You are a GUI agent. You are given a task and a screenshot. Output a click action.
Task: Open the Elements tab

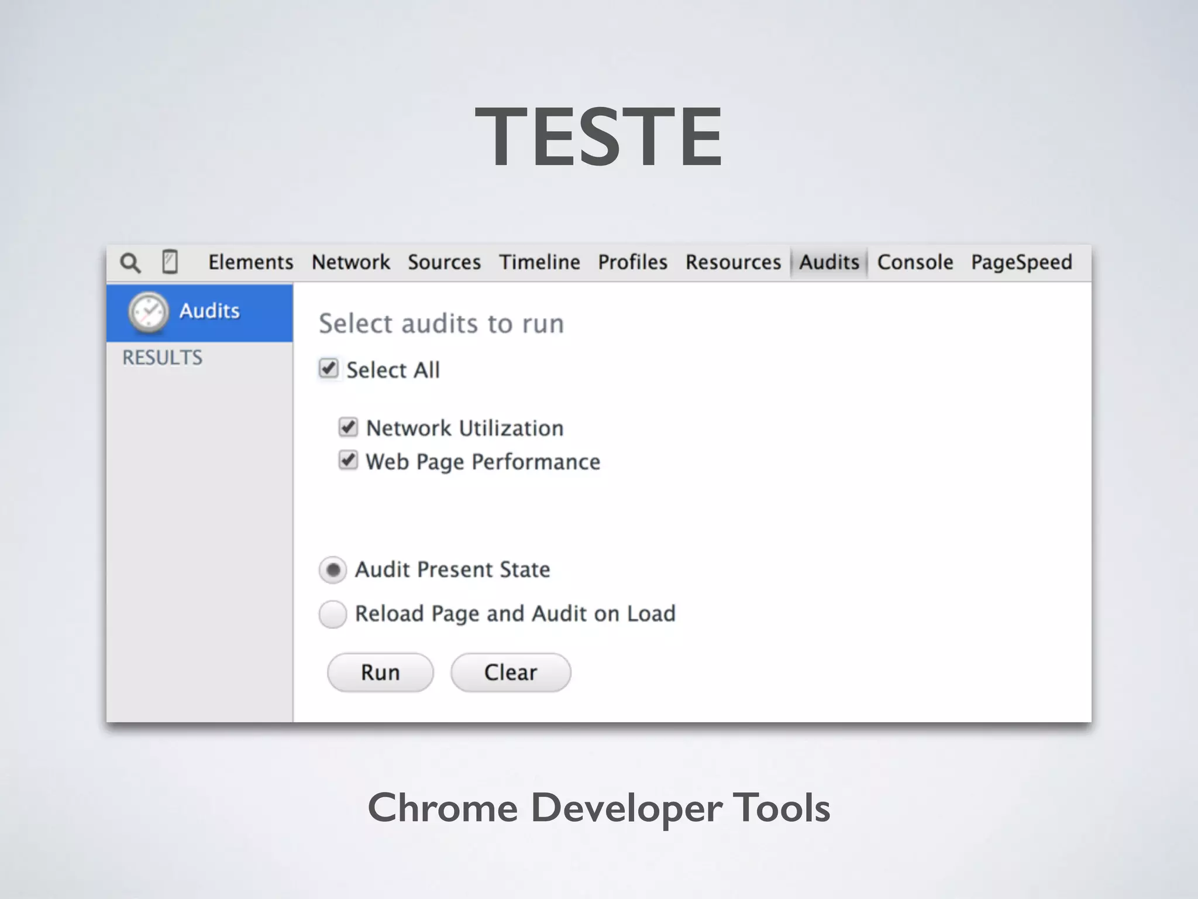250,262
